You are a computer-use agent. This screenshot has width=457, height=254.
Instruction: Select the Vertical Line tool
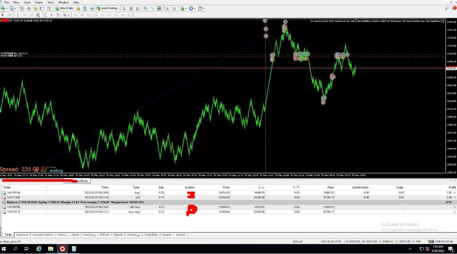(x=18, y=15)
